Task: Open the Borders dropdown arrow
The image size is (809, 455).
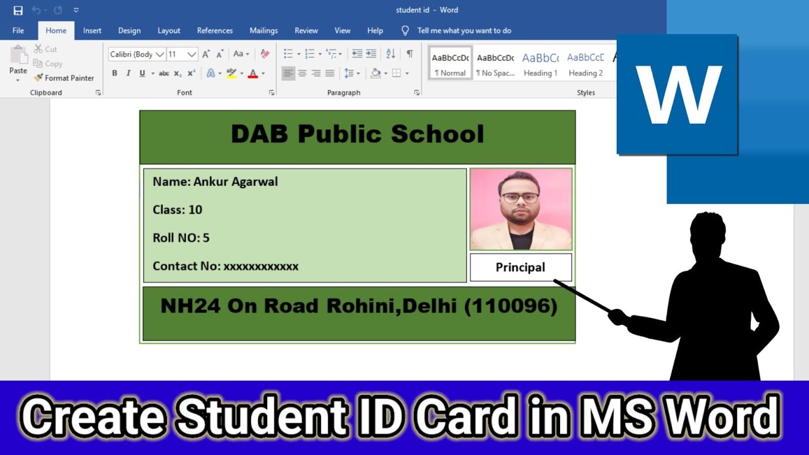Action: [406, 73]
